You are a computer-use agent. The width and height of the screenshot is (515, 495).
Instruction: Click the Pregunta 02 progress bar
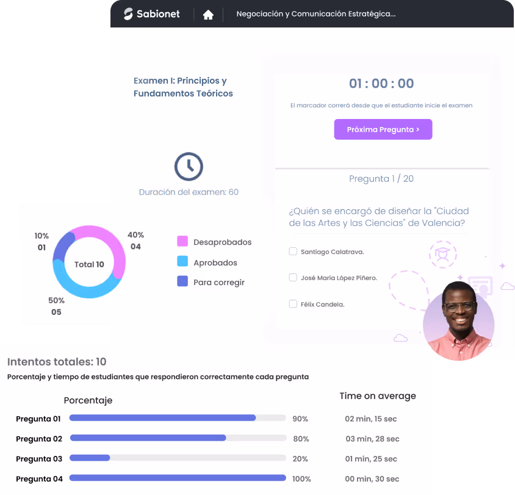coord(178,438)
